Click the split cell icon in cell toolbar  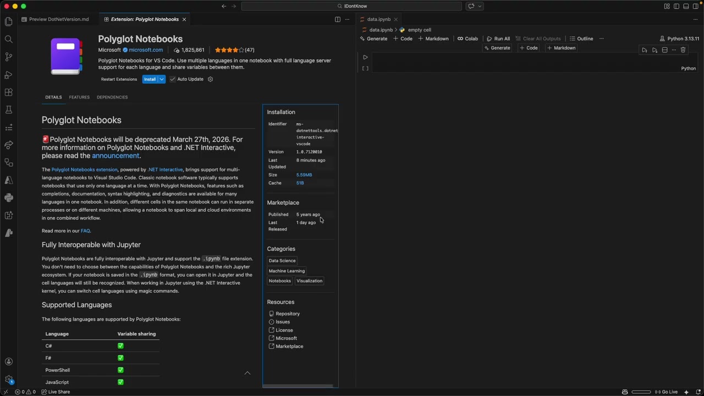click(664, 50)
